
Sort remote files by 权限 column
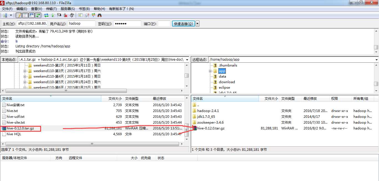(340, 98)
